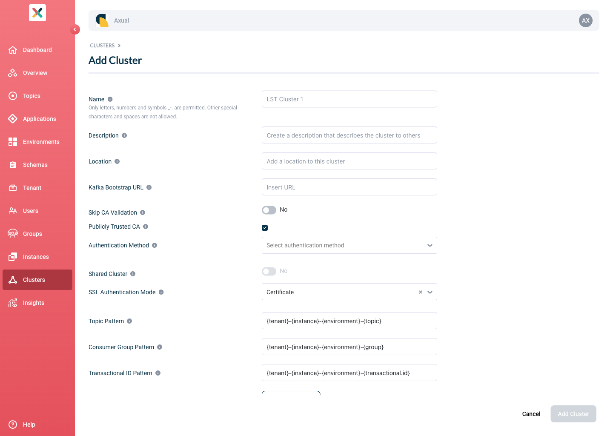Show info tooltip for Transactional ID Pattern
The image size is (613, 436).
158,373
